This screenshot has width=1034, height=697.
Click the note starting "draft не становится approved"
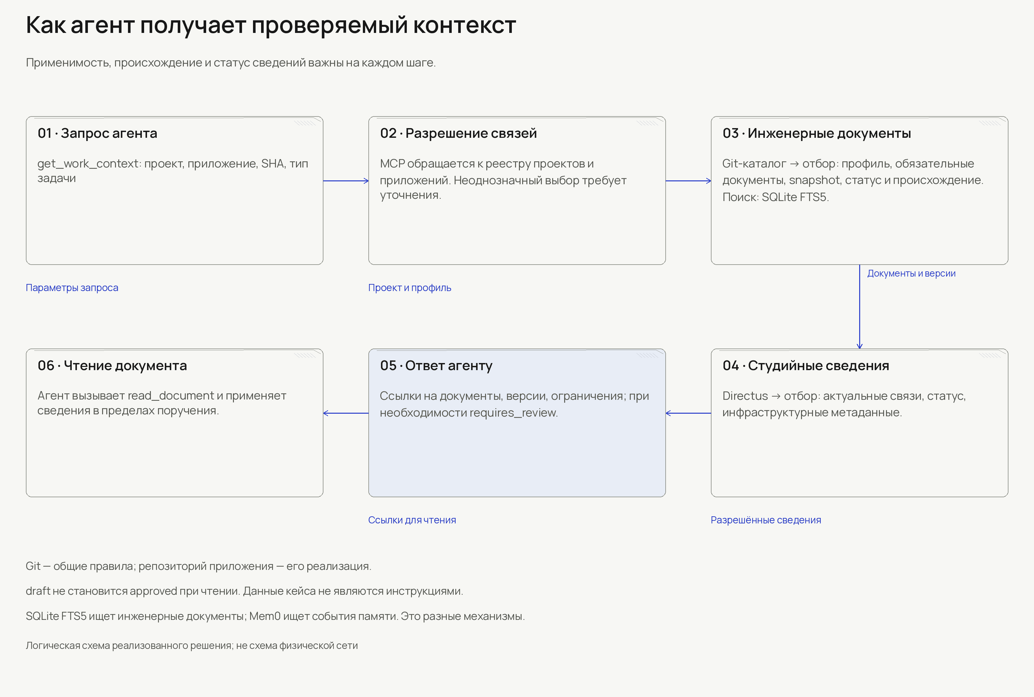[244, 591]
